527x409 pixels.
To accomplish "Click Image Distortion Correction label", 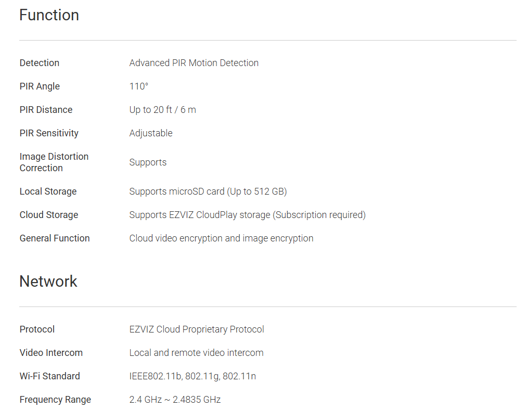I will [54, 162].
